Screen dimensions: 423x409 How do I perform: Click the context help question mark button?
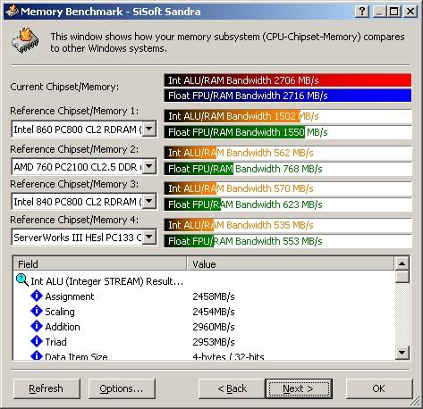362,12
